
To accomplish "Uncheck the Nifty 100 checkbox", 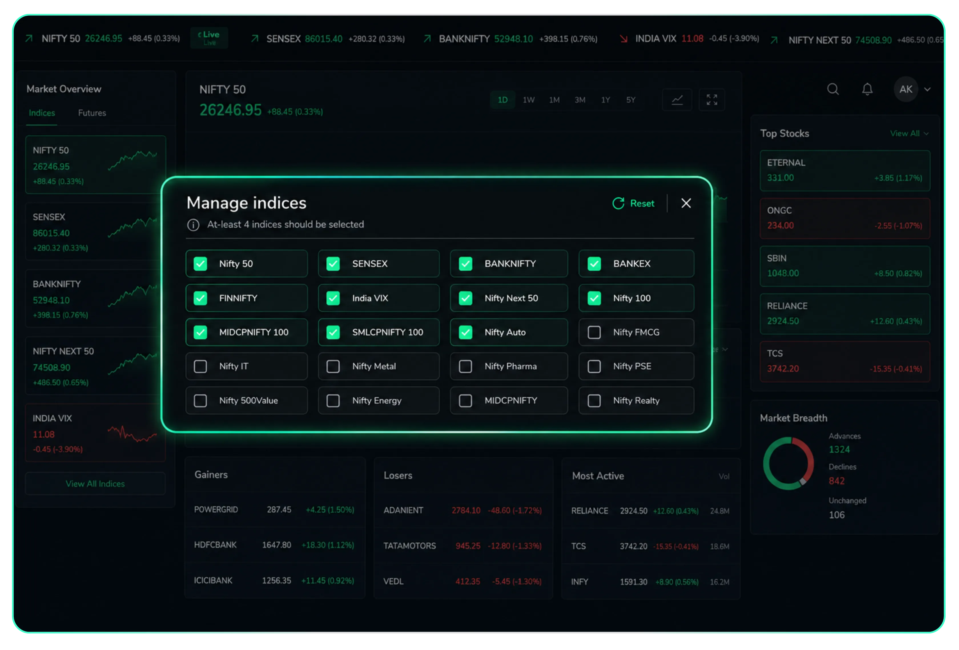I will [594, 298].
